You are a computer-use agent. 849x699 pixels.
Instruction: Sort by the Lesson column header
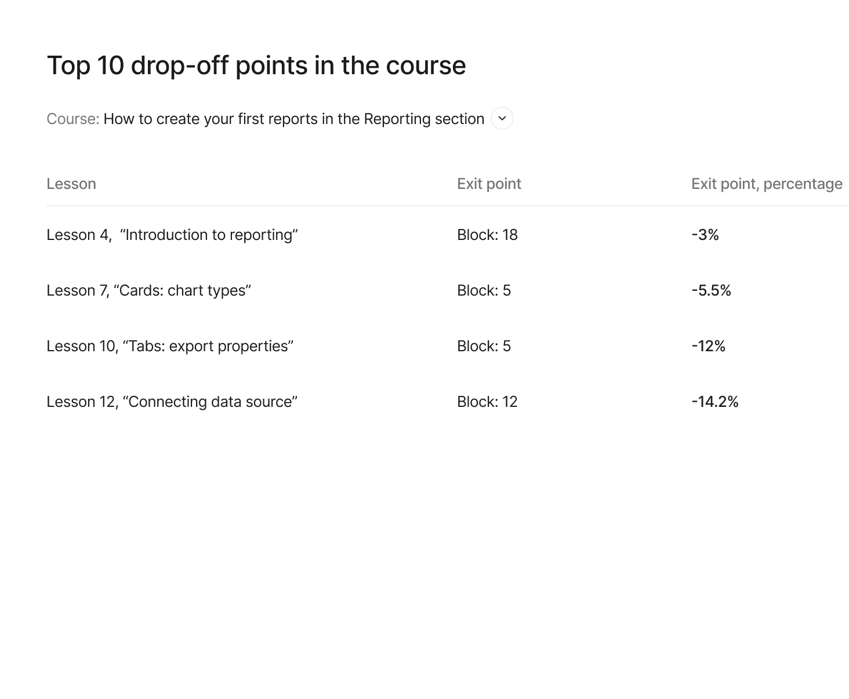tap(71, 184)
